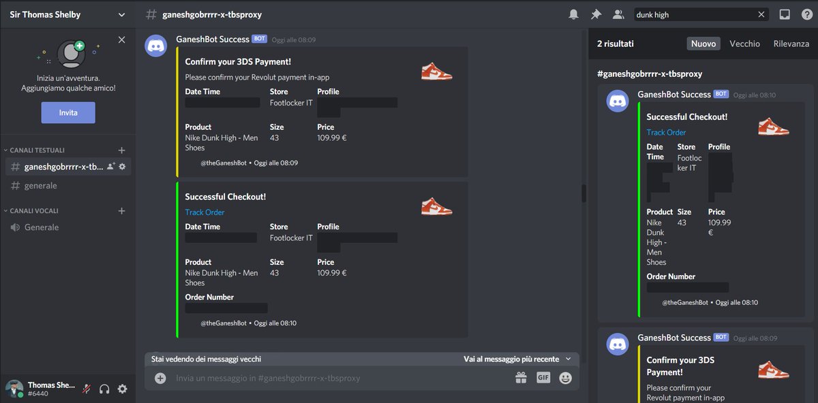Image resolution: width=818 pixels, height=403 pixels.
Task: Click '@theGaneshBot • Oggi alle 08:10' footer in main chat
Action: pyautogui.click(x=248, y=323)
